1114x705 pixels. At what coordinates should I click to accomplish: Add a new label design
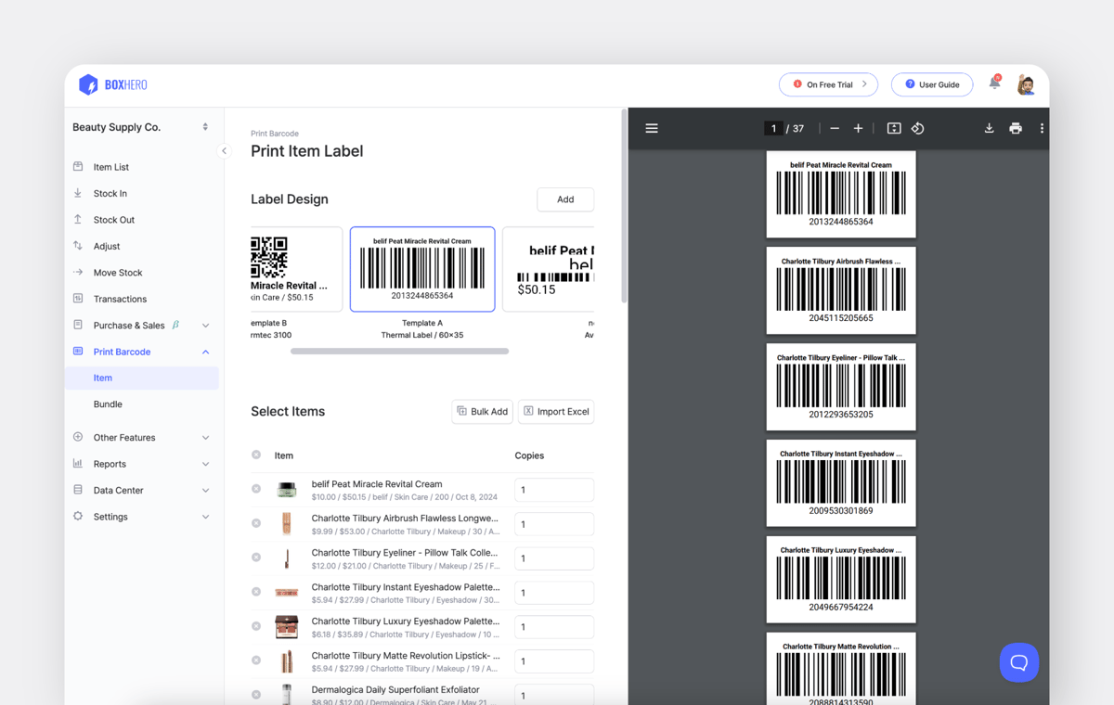(x=565, y=199)
